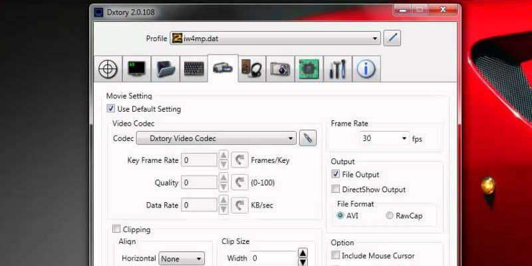Click the Dxtory title bar app icon
532x266 pixels.
[x=98, y=13]
